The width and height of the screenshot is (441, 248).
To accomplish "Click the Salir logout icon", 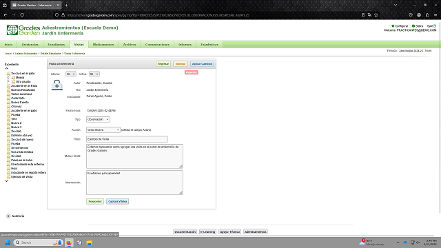I will pyautogui.click(x=435, y=26).
